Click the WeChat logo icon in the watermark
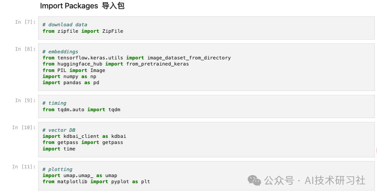 click(x=254, y=180)
